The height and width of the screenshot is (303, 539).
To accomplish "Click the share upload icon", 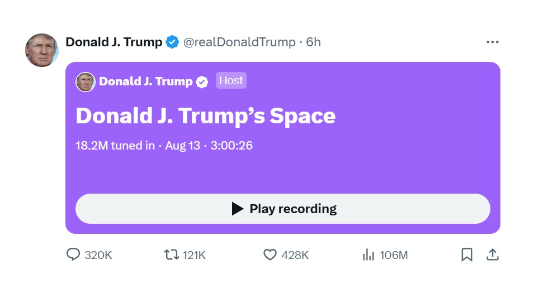I will pyautogui.click(x=492, y=255).
